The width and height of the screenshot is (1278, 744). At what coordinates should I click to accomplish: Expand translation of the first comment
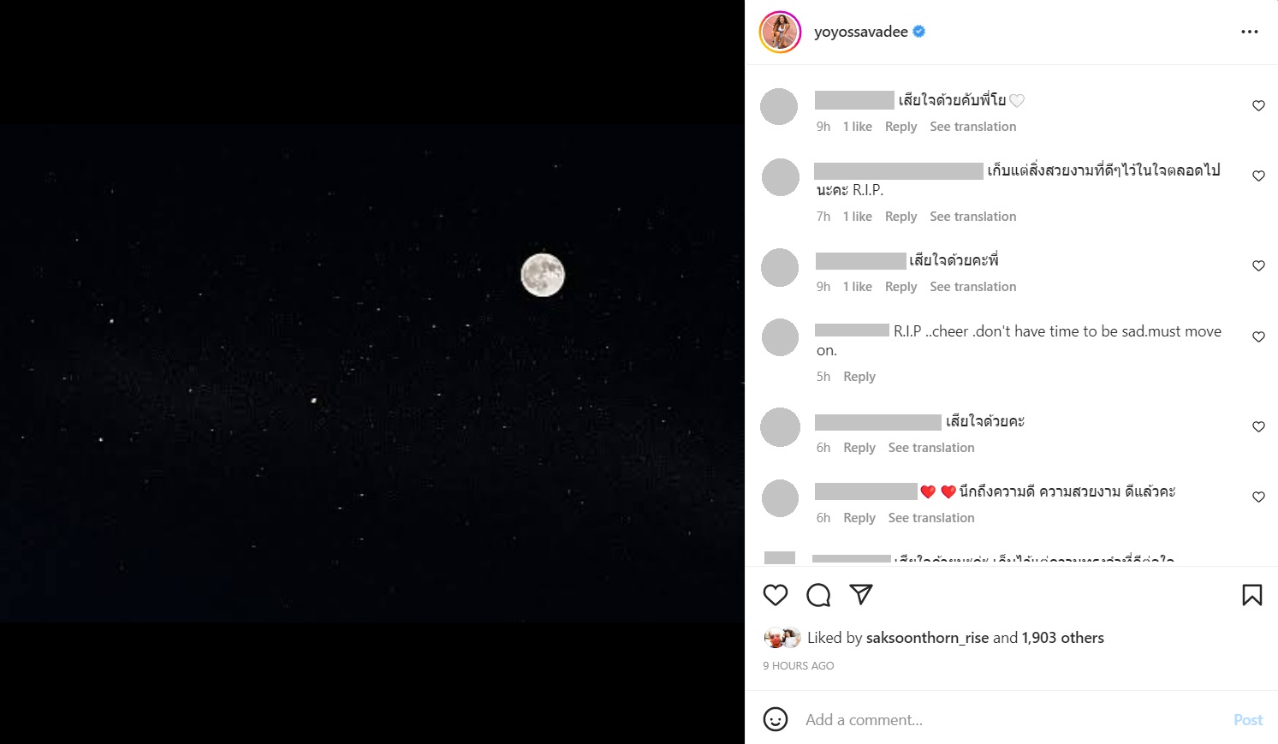click(x=972, y=127)
